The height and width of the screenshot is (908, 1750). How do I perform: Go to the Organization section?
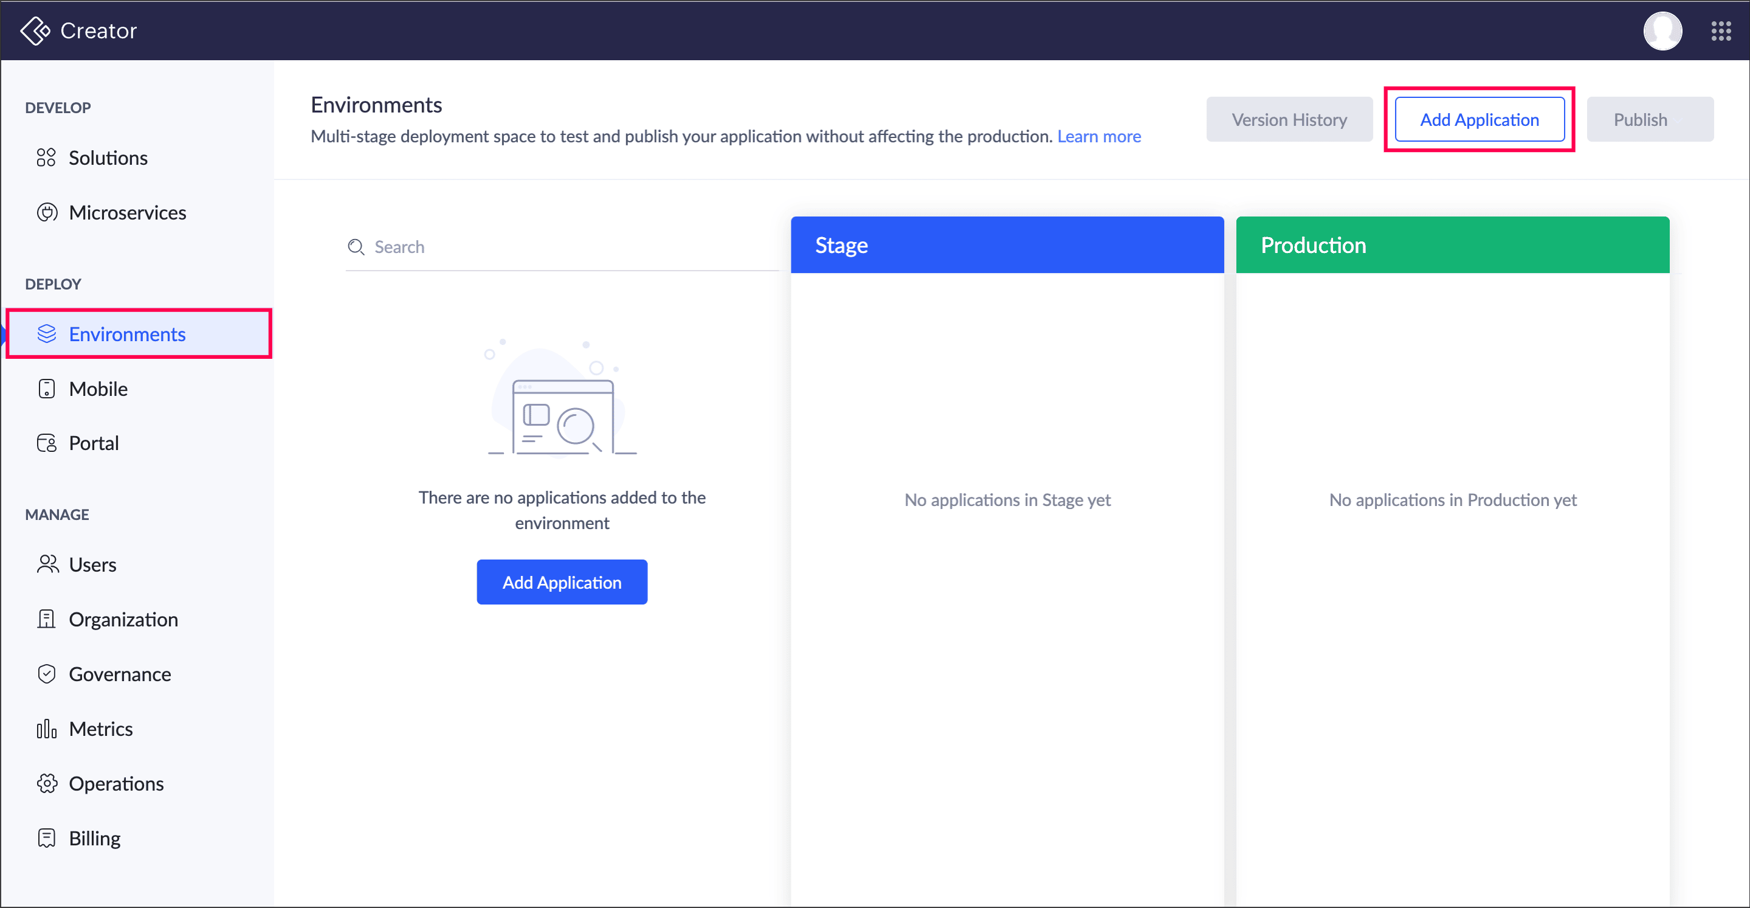(x=123, y=619)
